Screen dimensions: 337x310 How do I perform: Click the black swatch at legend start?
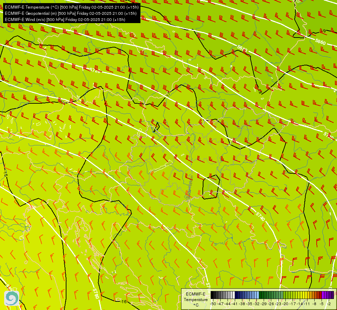pyautogui.click(x=212, y=295)
